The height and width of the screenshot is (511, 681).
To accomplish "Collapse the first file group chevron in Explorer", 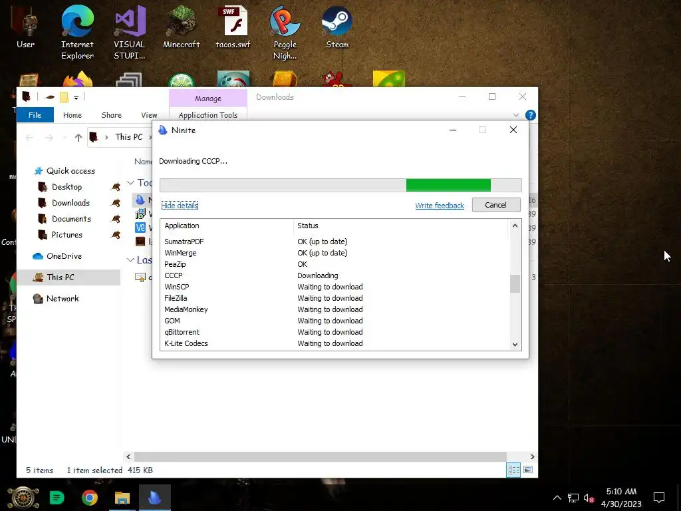I will (130, 183).
